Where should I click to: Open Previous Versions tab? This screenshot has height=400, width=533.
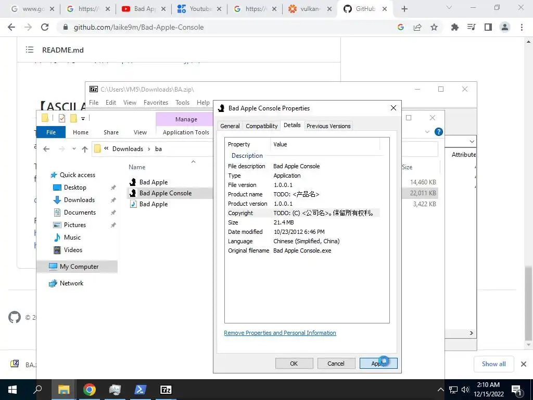pyautogui.click(x=328, y=126)
